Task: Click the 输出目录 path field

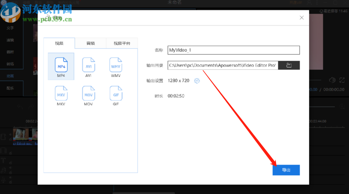Action: [223, 65]
